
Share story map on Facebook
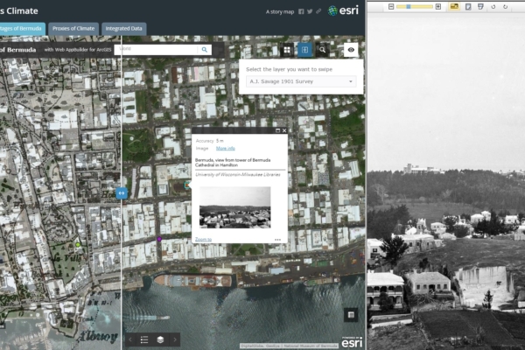tap(301, 12)
